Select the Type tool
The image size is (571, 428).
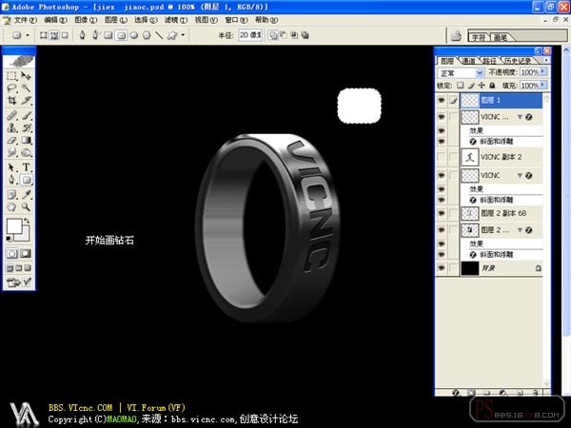(26, 167)
